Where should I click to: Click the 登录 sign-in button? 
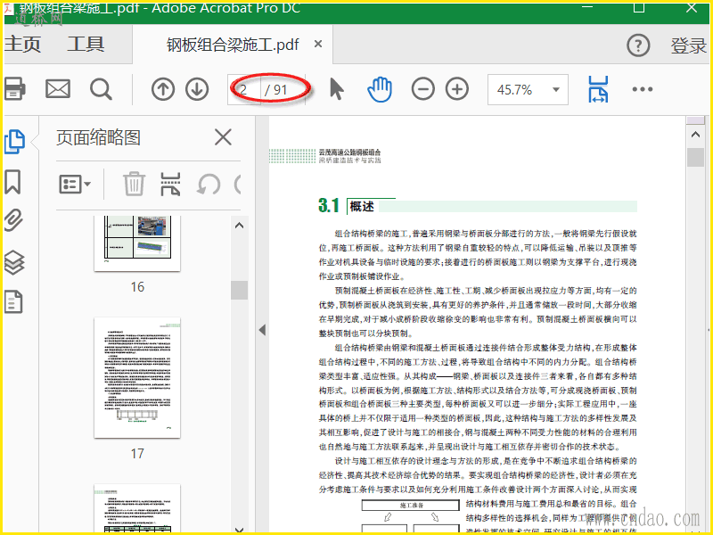click(x=688, y=45)
